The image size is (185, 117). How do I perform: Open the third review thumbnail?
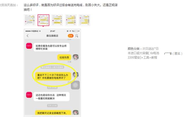pyautogui.click(x=57, y=20)
